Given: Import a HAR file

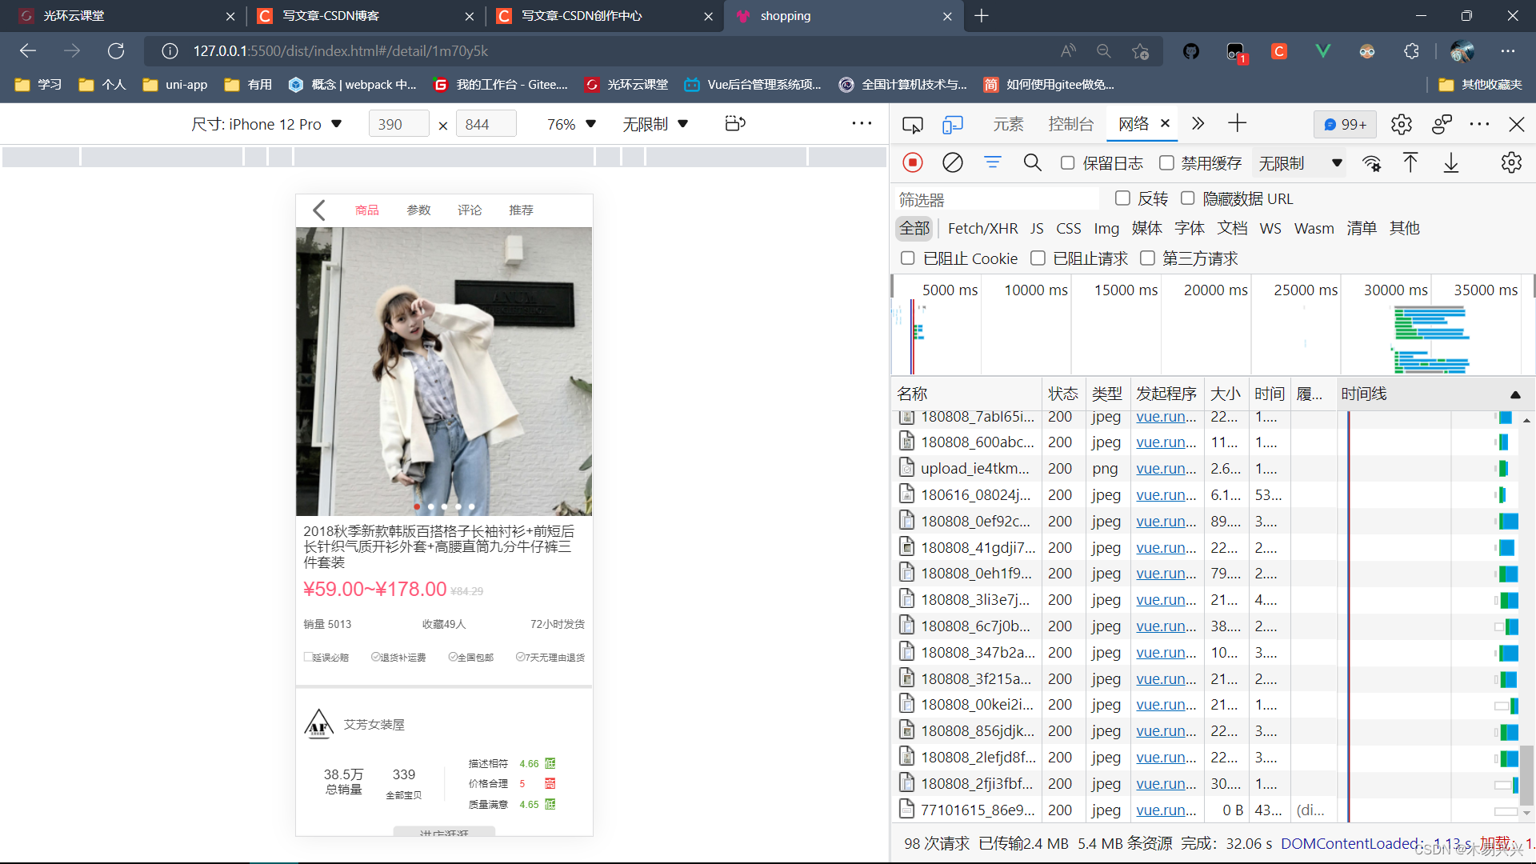Looking at the screenshot, I should 1410,162.
